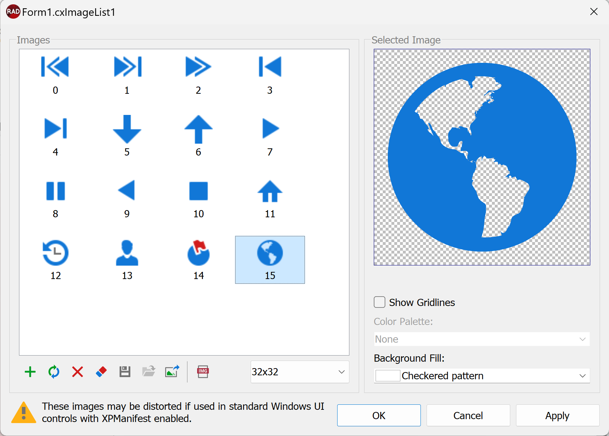Open images from a file
609x436 pixels.
(148, 372)
